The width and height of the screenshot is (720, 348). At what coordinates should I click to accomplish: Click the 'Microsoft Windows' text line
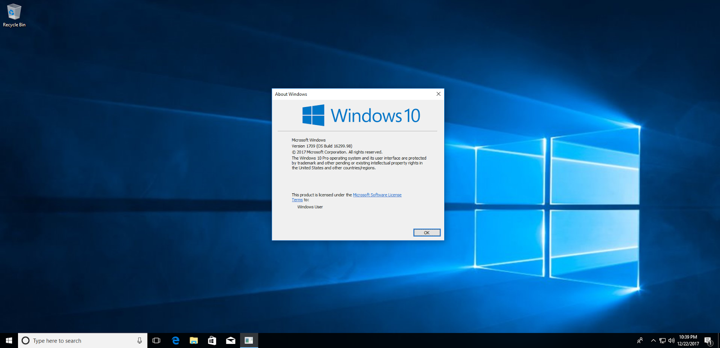tap(309, 140)
